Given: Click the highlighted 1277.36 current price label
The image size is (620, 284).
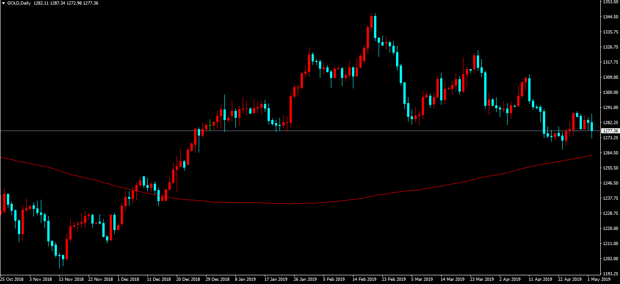Looking at the screenshot, I should [609, 131].
